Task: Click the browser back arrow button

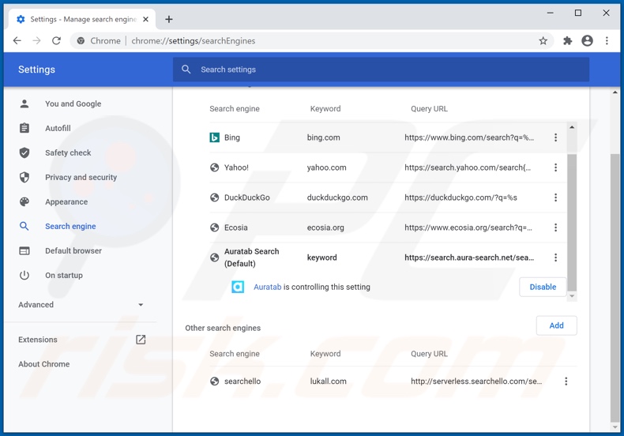Action: 17,41
